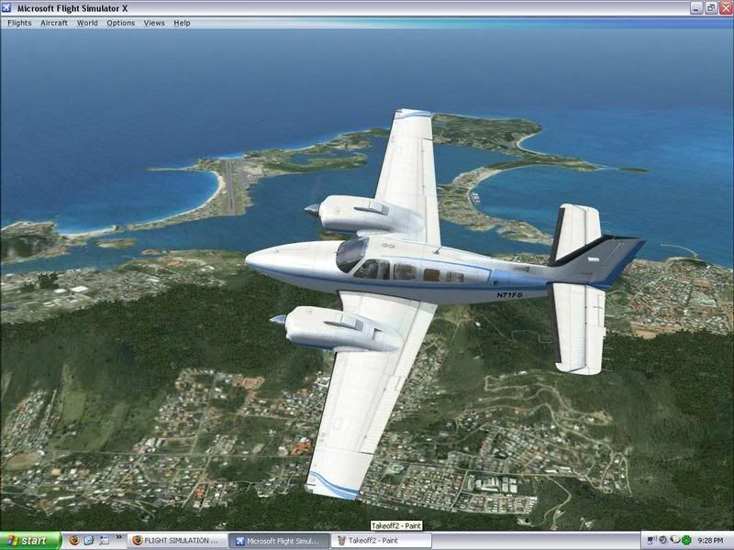The width and height of the screenshot is (734, 550).
Task: Launch Firefox from Quick Launch
Action: (x=74, y=541)
